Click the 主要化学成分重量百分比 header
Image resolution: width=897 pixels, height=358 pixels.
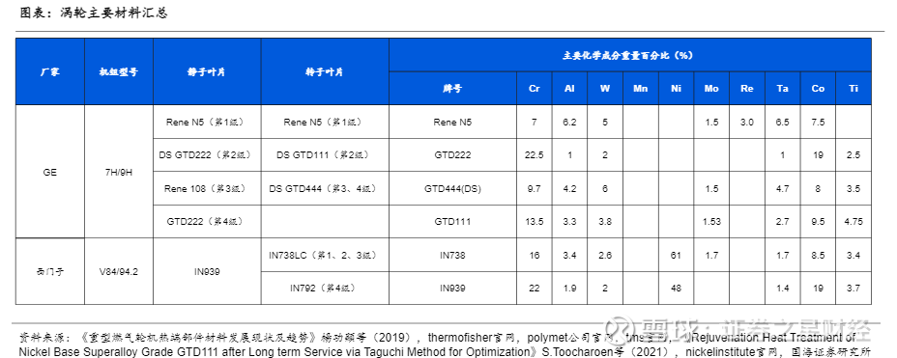coord(630,55)
